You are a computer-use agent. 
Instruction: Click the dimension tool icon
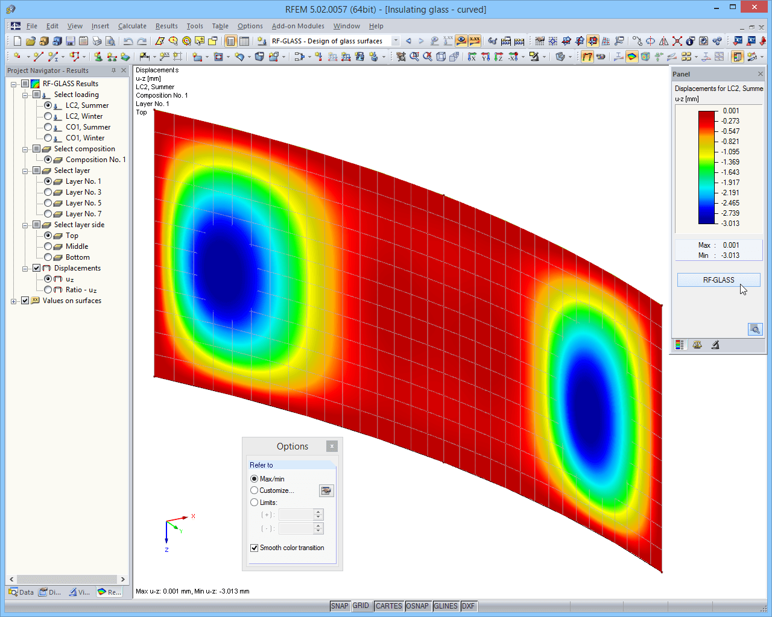145,57
